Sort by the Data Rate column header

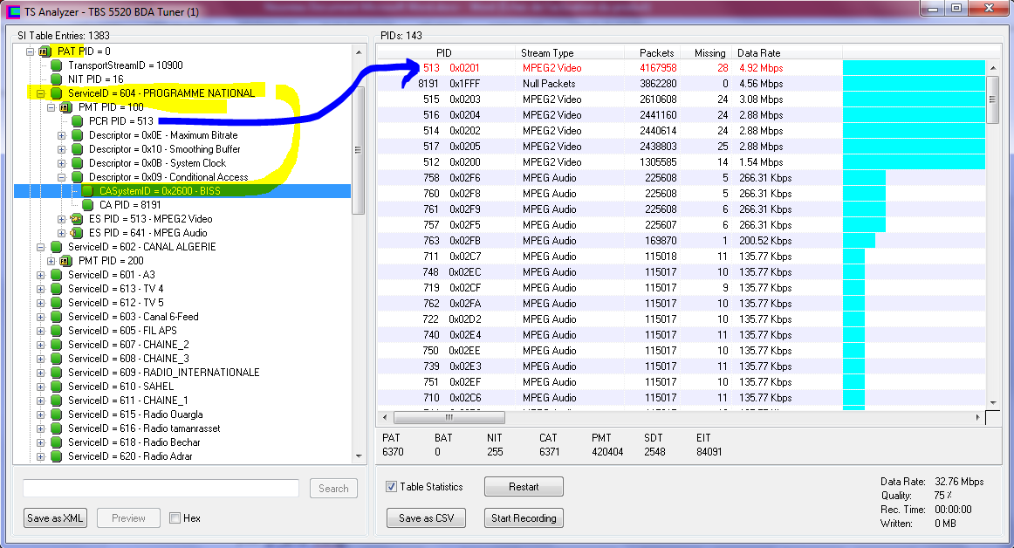coord(758,53)
